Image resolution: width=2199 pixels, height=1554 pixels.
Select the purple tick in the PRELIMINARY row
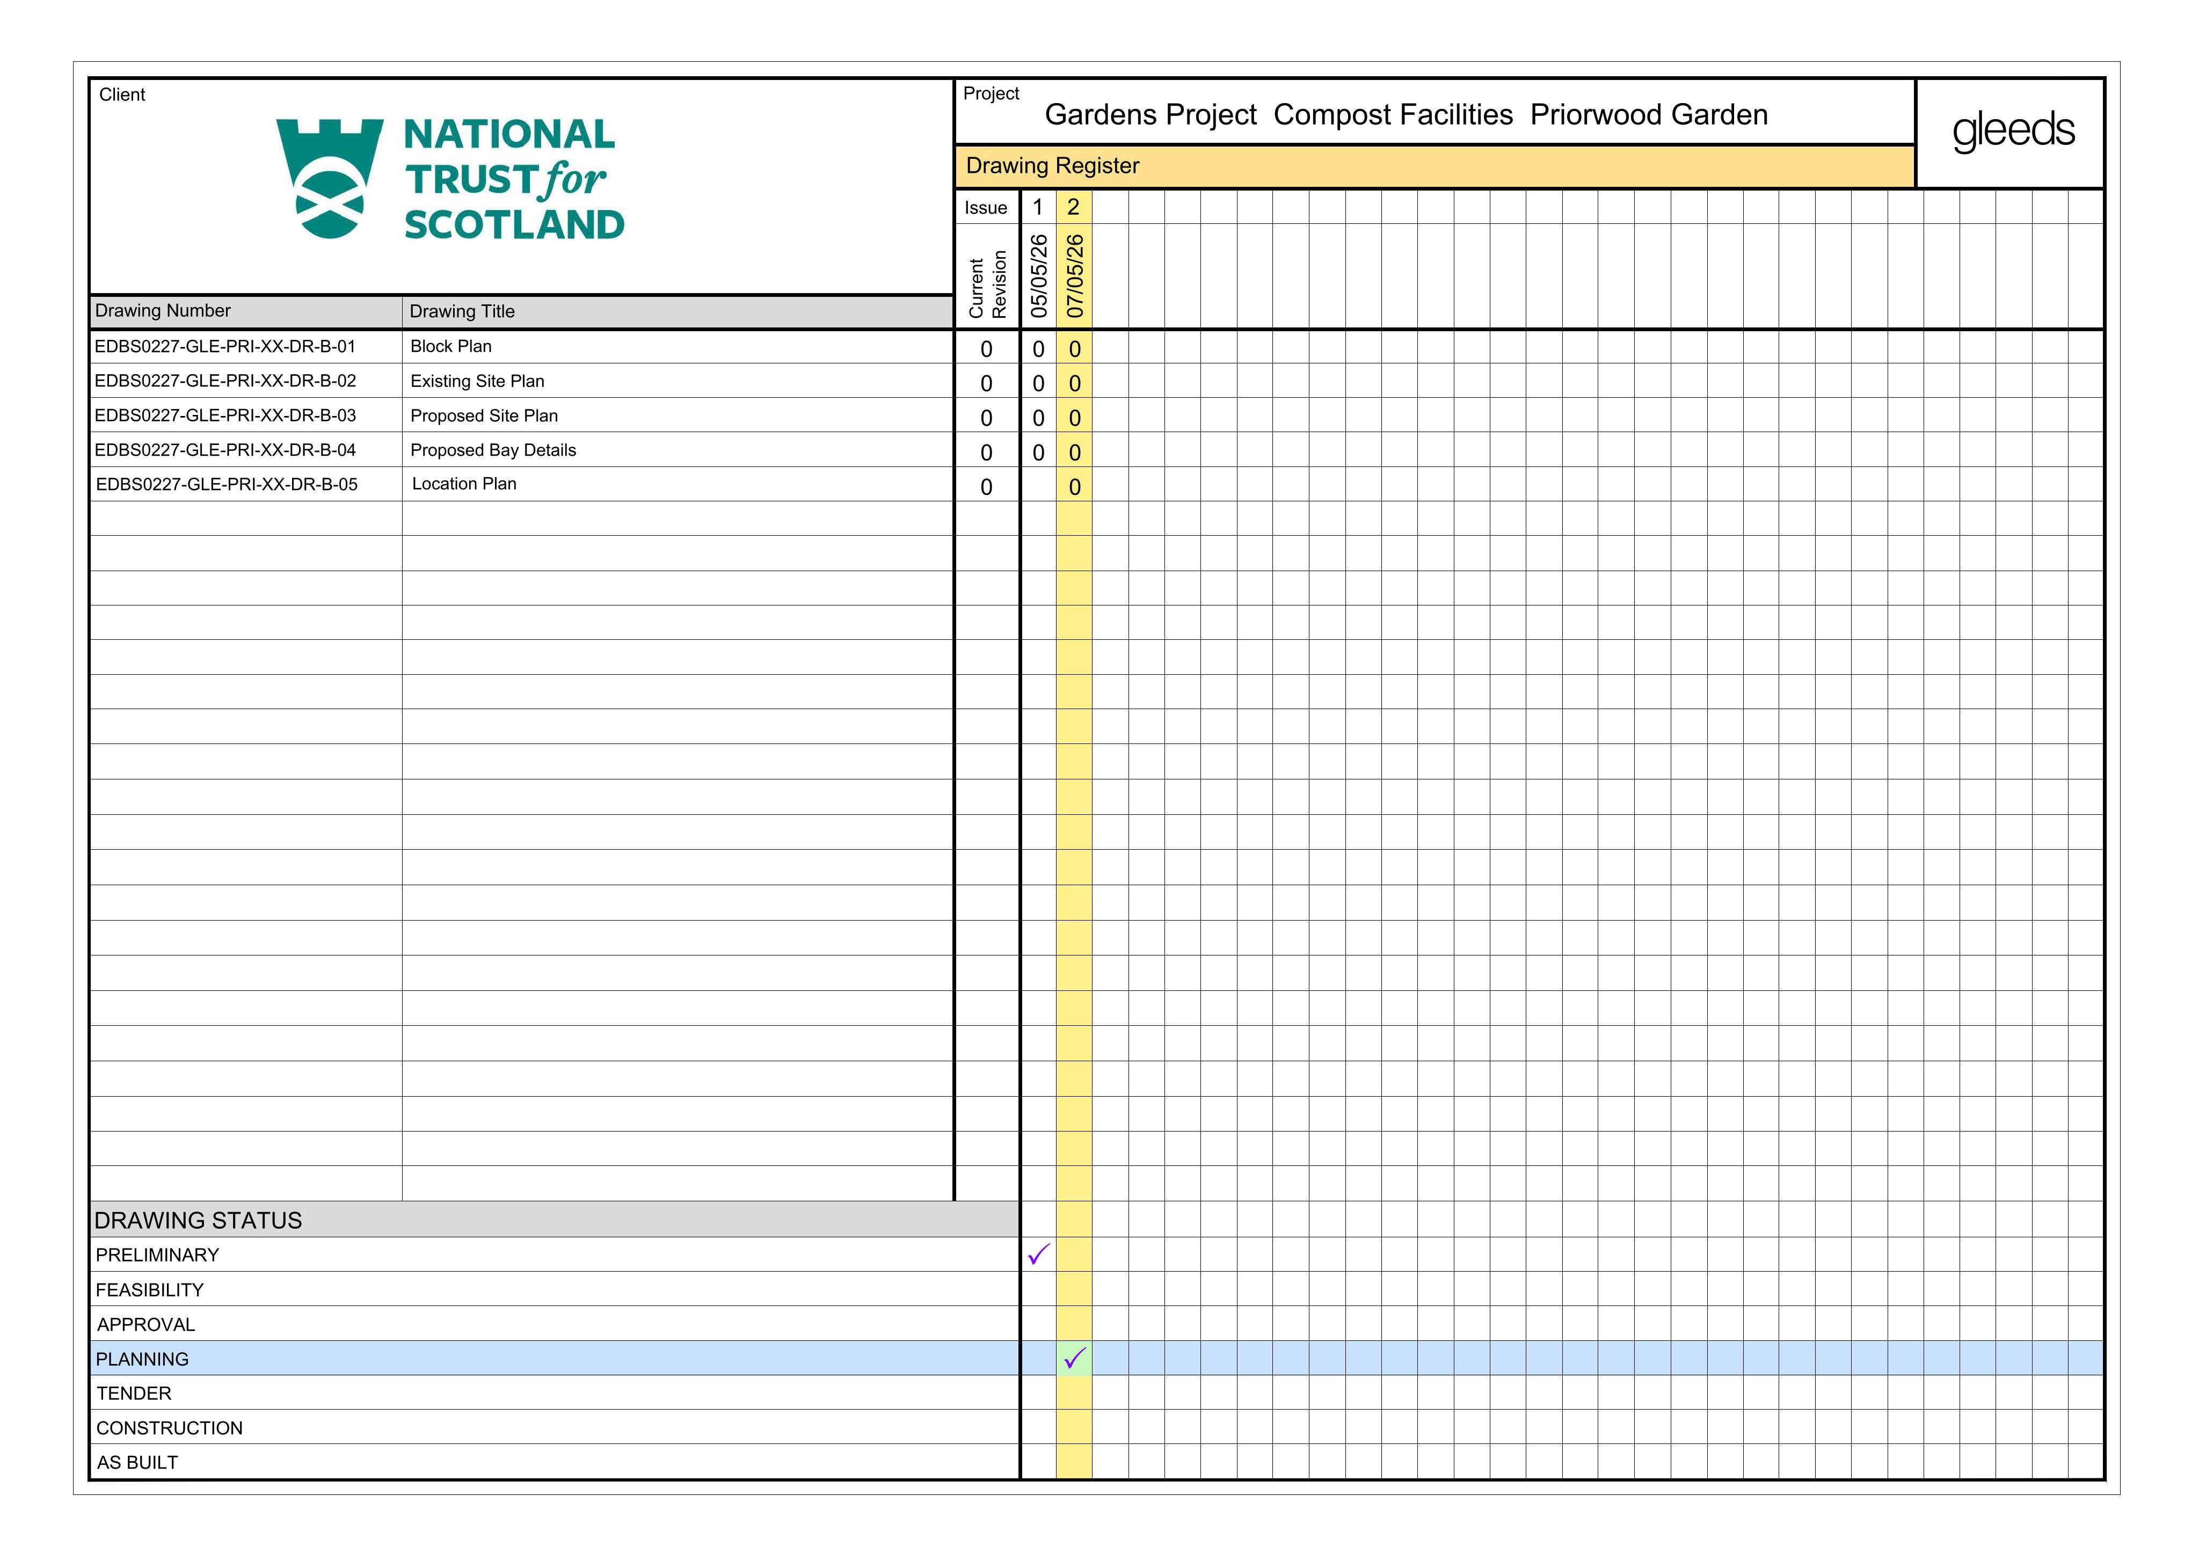click(1038, 1254)
